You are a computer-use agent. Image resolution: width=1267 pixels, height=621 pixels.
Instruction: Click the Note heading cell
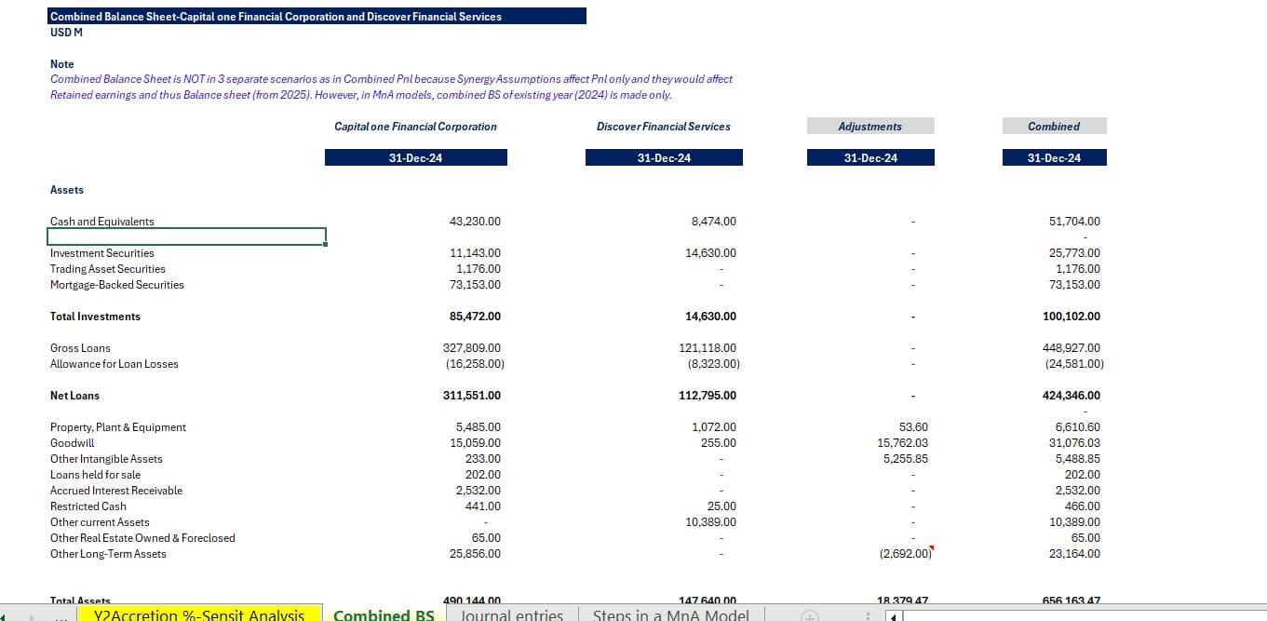coord(61,64)
